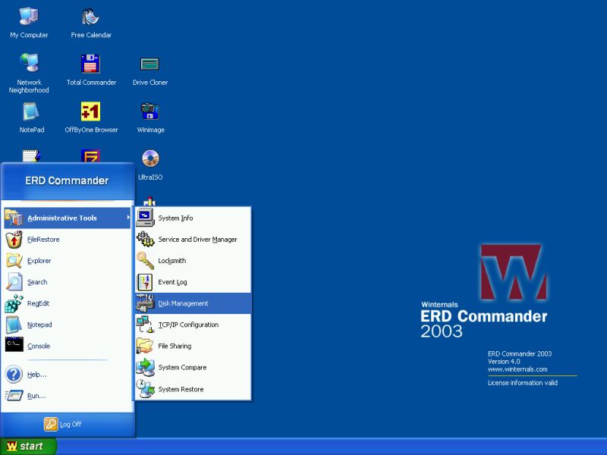Click the System Compare icon
Viewport: 607px width, 455px height.
click(x=145, y=367)
